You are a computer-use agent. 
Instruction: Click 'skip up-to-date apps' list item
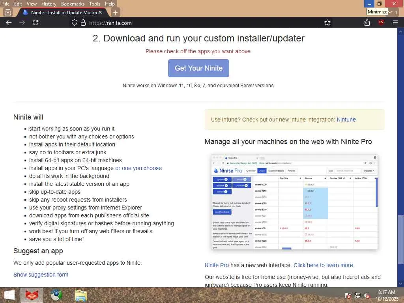[54, 192]
